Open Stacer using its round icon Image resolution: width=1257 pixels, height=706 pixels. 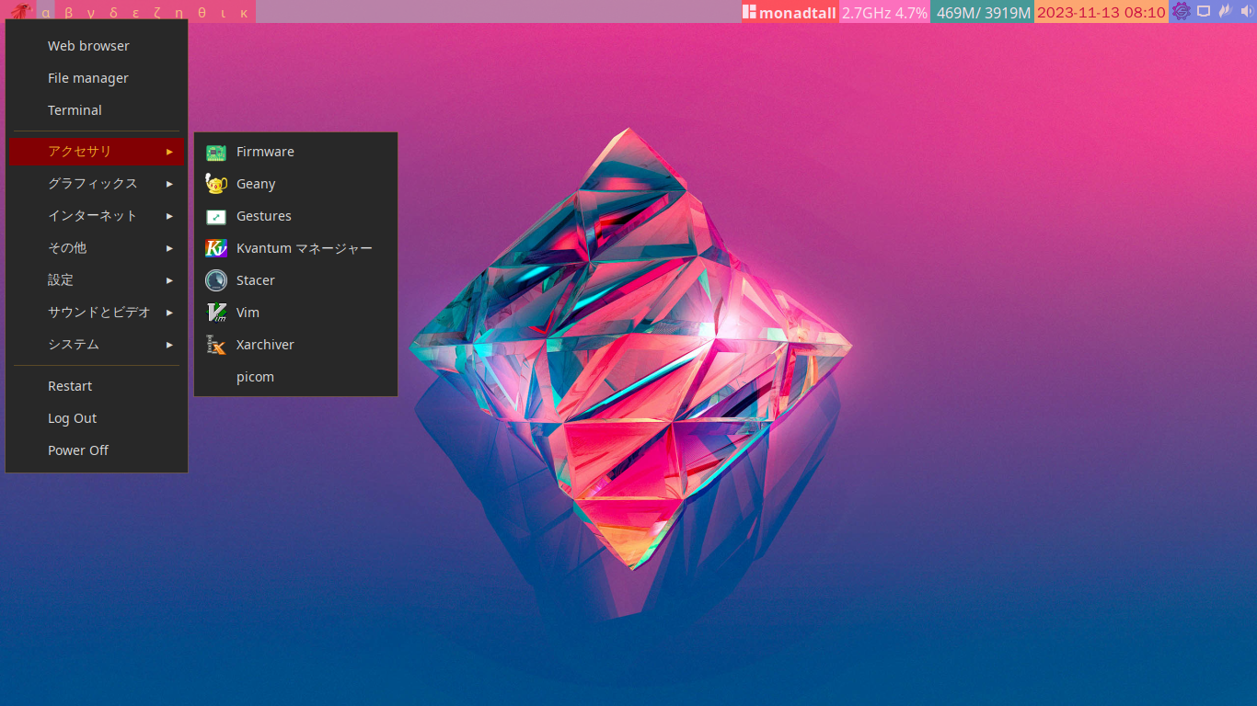point(216,280)
